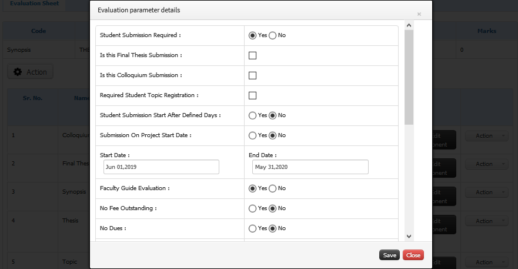The width and height of the screenshot is (518, 269).
Task: Tick Required Student Topic Registration checkbox
Action: pyautogui.click(x=252, y=95)
